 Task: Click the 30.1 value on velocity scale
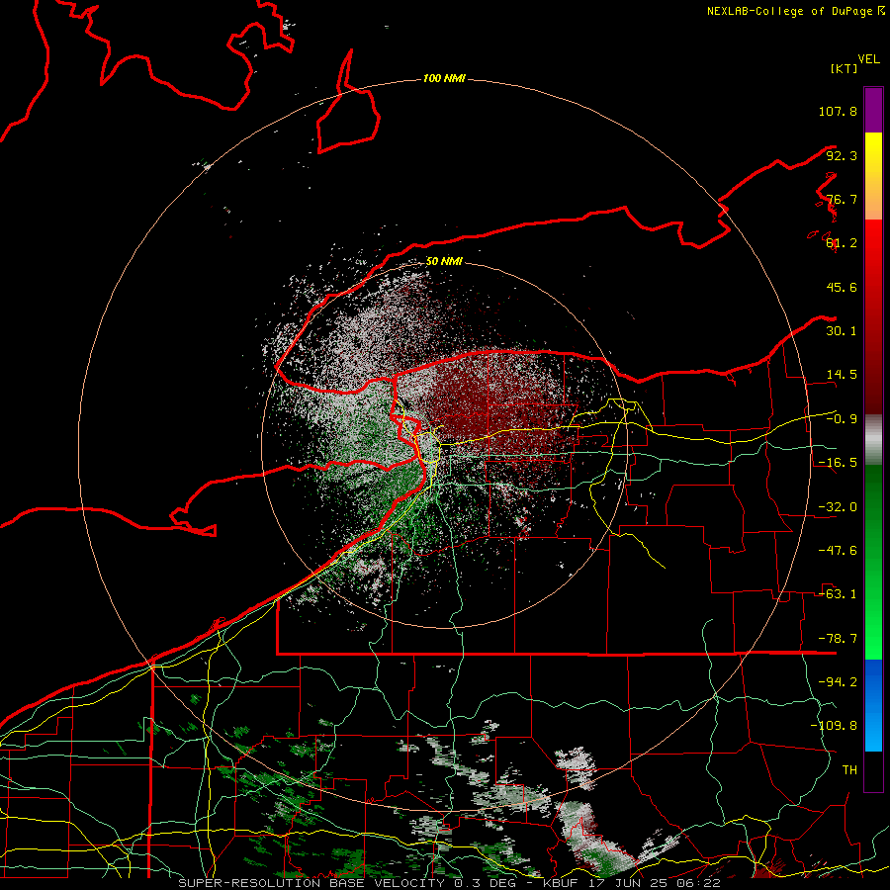(x=842, y=331)
